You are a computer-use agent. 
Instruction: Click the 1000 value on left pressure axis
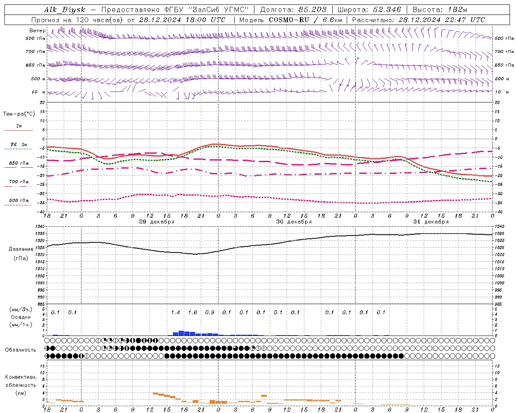pyautogui.click(x=40, y=283)
